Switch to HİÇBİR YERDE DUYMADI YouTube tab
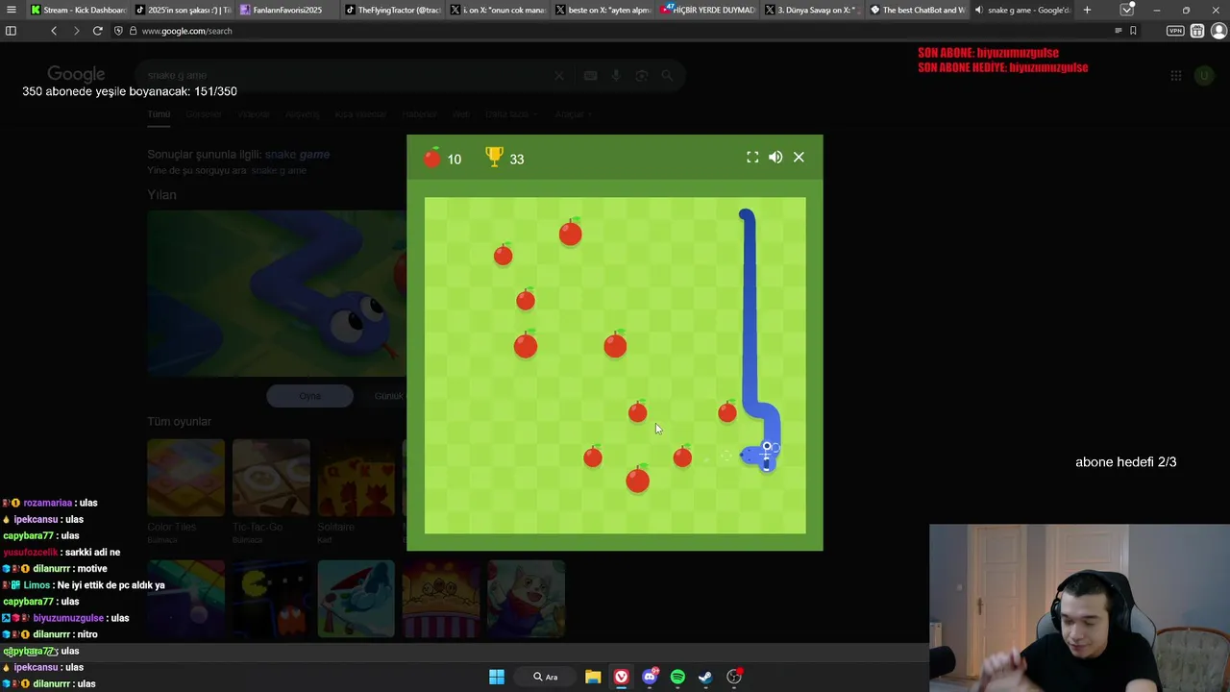Viewport: 1230px width, 692px height. pyautogui.click(x=706, y=10)
